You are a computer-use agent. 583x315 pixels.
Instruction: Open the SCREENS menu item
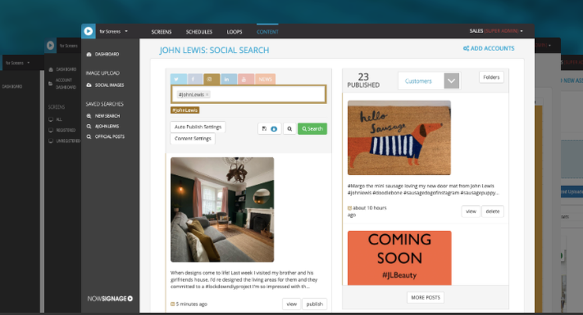(161, 32)
